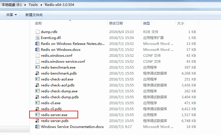Select the file name redis-server.exe
This screenshot has height=135, width=221.
pos(54,115)
